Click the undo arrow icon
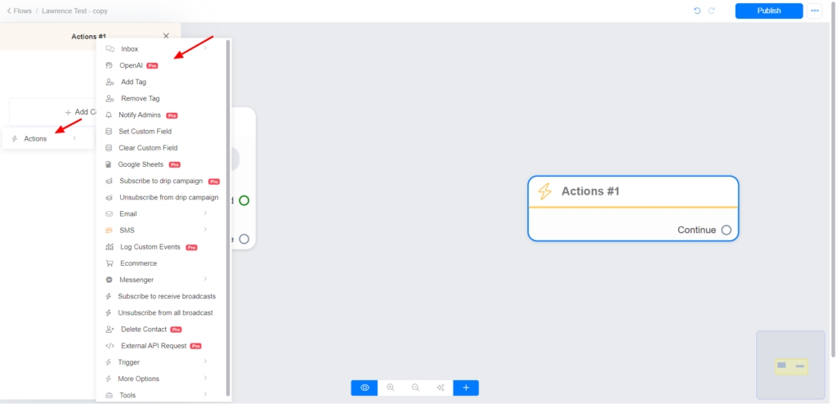 pyautogui.click(x=697, y=11)
